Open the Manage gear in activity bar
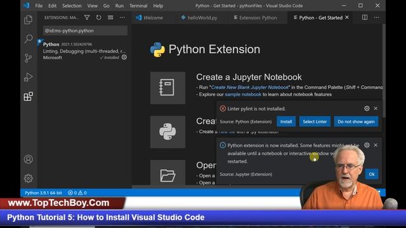 click(x=28, y=178)
